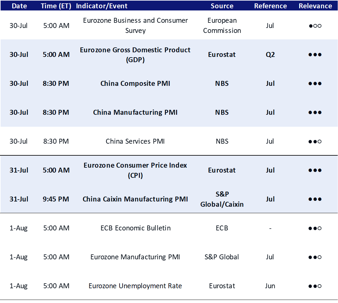Click 31-Jul date in Eurozone CPI row
Viewport: 338px width, 303px height.
19,170
